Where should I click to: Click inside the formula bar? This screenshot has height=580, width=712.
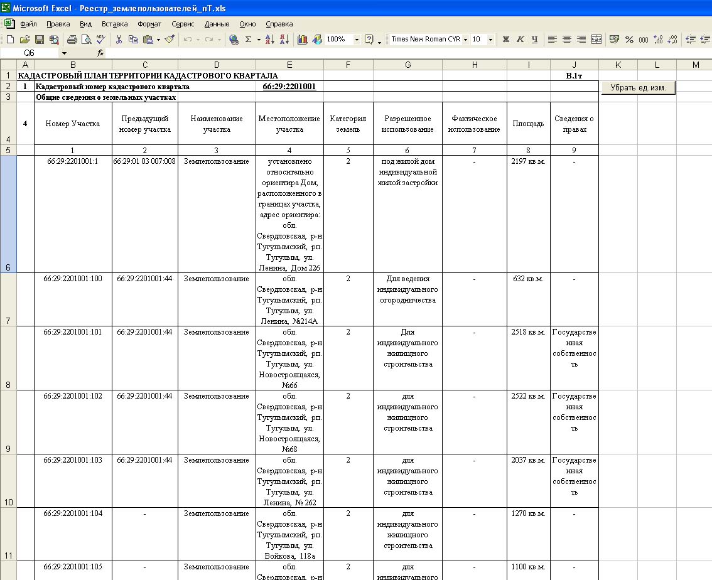point(409,53)
